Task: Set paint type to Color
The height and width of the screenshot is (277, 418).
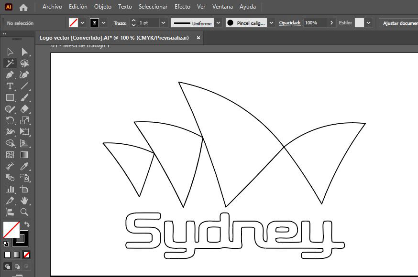Action: [x=8, y=255]
